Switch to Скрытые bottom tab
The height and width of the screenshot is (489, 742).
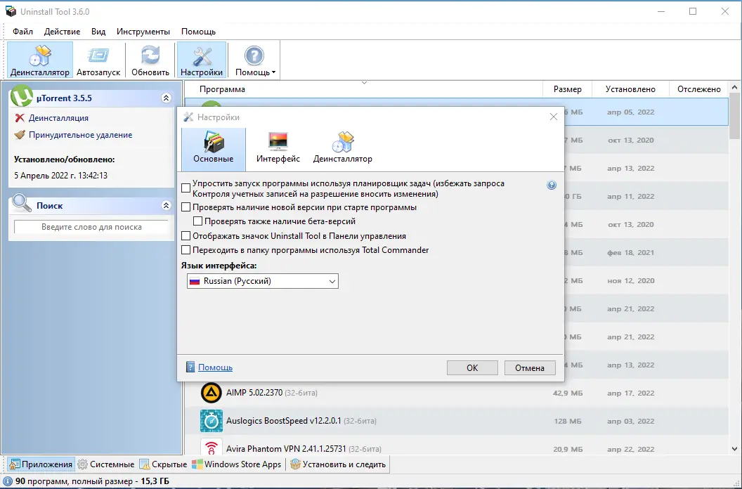pos(164,464)
